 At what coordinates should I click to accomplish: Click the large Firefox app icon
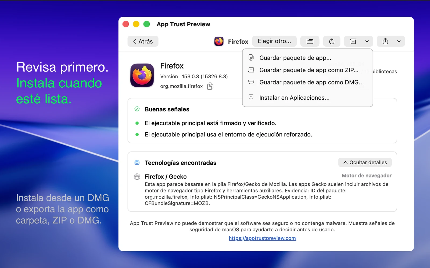pos(142,75)
